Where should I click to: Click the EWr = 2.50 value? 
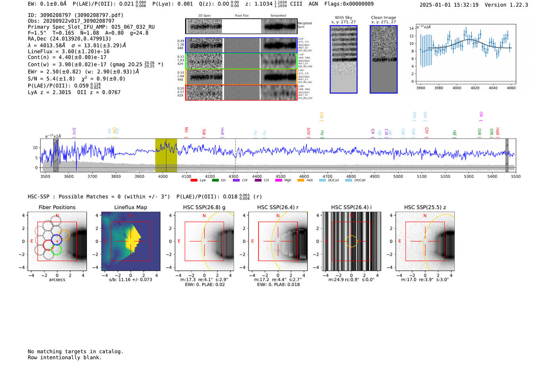click(x=54, y=72)
